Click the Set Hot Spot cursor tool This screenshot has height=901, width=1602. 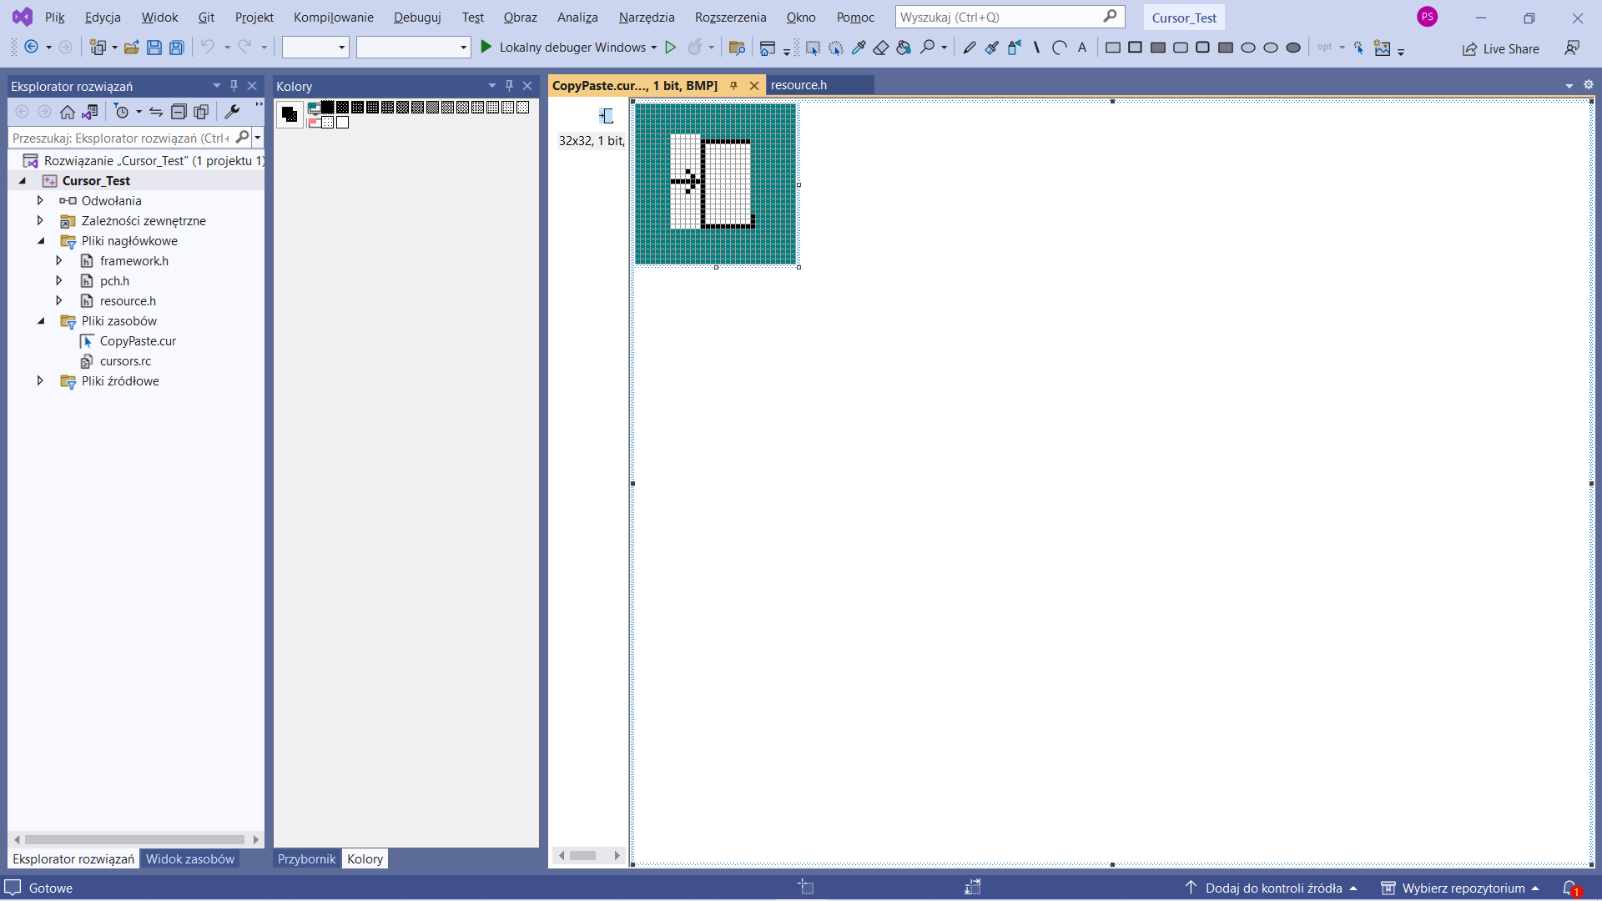(1358, 48)
